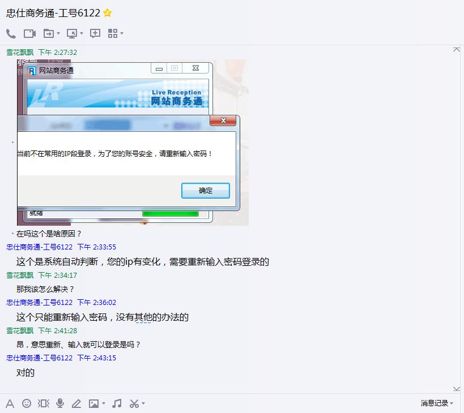Expand the screenshot tool options arrow
Image resolution: width=464 pixels, height=413 pixels.
click(142, 404)
